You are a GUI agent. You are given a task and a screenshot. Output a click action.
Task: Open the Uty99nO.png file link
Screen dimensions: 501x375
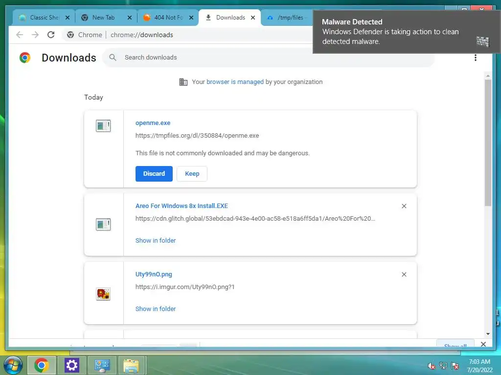[x=154, y=274]
